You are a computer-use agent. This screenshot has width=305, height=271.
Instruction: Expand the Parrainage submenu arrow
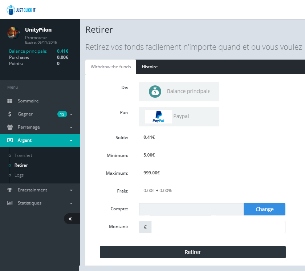(71, 128)
